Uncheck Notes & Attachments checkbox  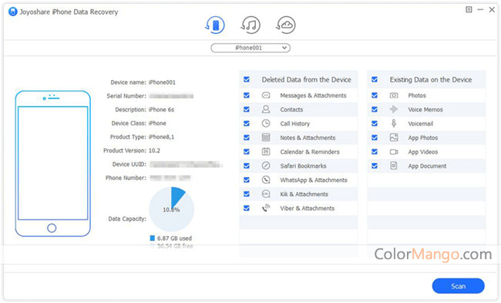point(247,138)
